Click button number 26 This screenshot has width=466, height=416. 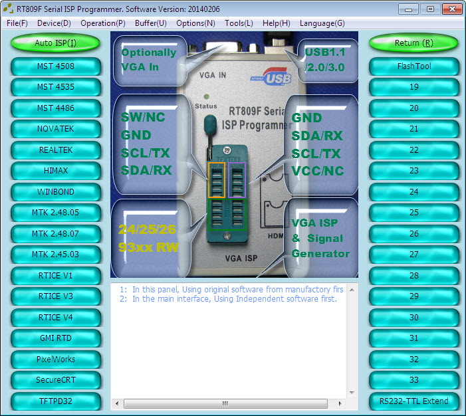(x=414, y=234)
